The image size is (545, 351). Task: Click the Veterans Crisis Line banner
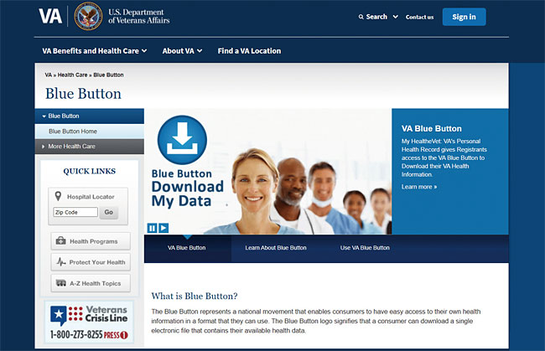click(x=89, y=322)
